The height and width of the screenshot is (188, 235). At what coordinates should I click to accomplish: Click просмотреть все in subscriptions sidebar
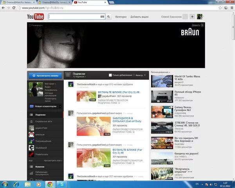(x=53, y=161)
